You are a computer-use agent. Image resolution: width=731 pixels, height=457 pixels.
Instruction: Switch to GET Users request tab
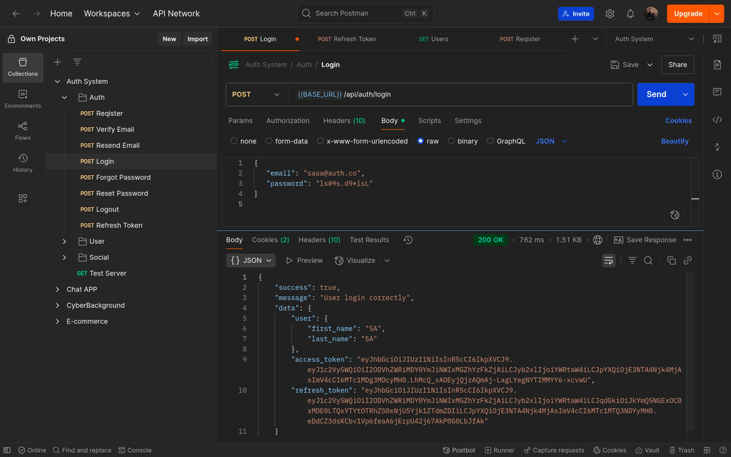433,39
